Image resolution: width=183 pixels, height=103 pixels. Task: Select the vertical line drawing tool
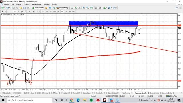(x=11, y=11)
